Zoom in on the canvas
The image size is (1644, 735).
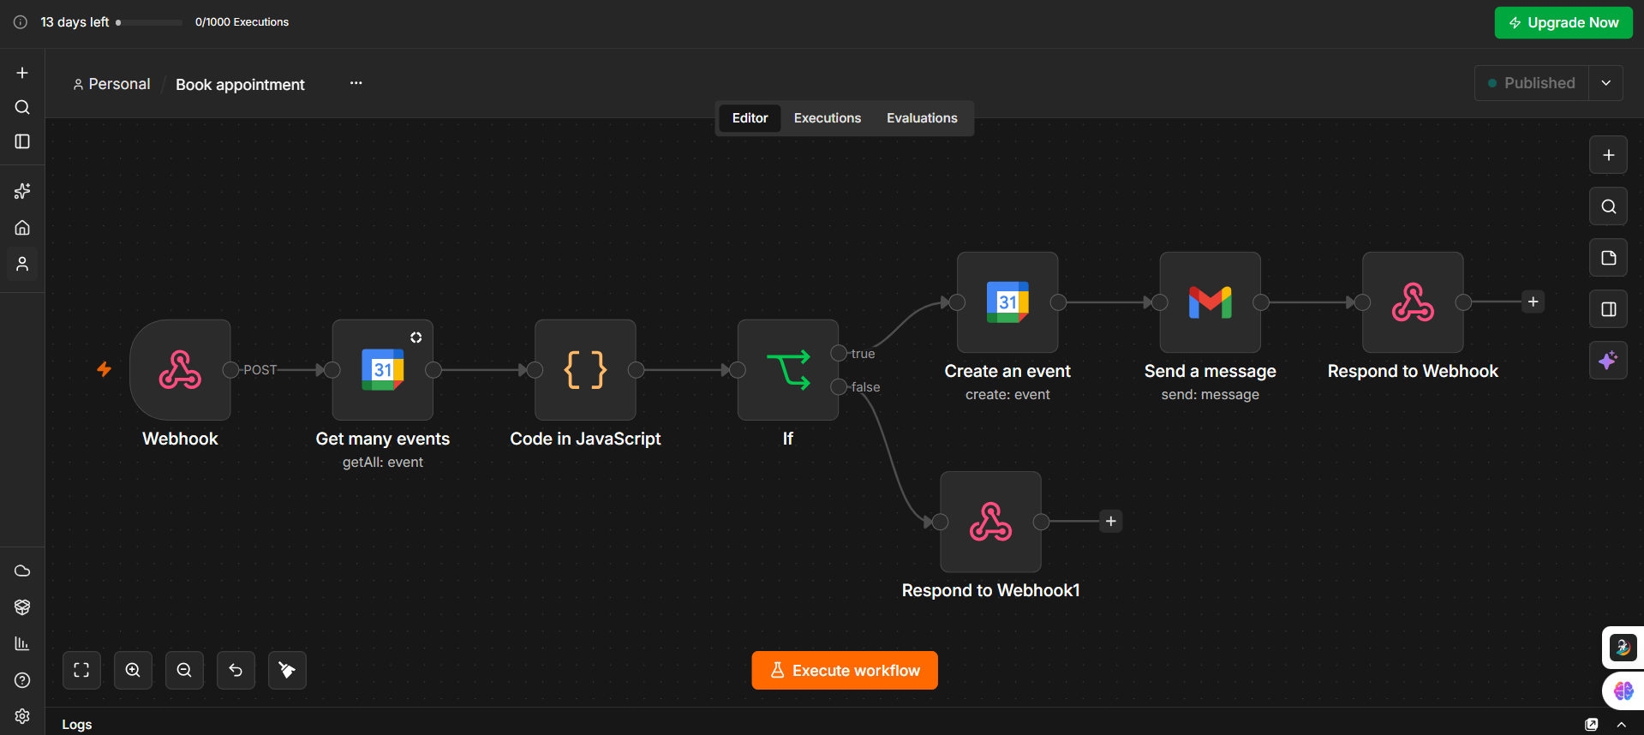pos(133,670)
